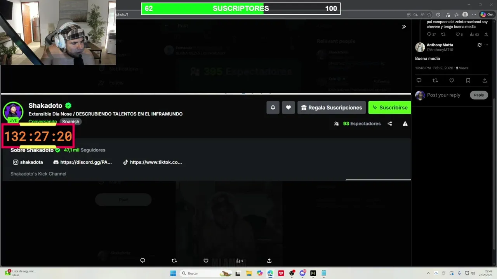The image size is (497, 279).
Task: Click Regala Suscripciones button
Action: coord(332,107)
